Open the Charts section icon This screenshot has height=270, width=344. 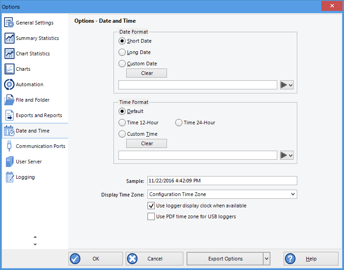point(9,69)
